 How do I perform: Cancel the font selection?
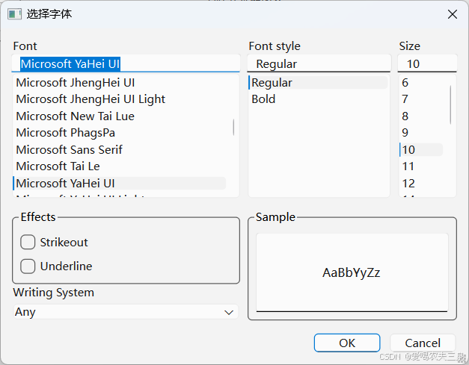click(x=423, y=343)
